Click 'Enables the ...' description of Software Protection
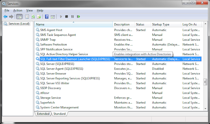Image resolution: width=210 pixels, height=124 pixels. [123, 44]
